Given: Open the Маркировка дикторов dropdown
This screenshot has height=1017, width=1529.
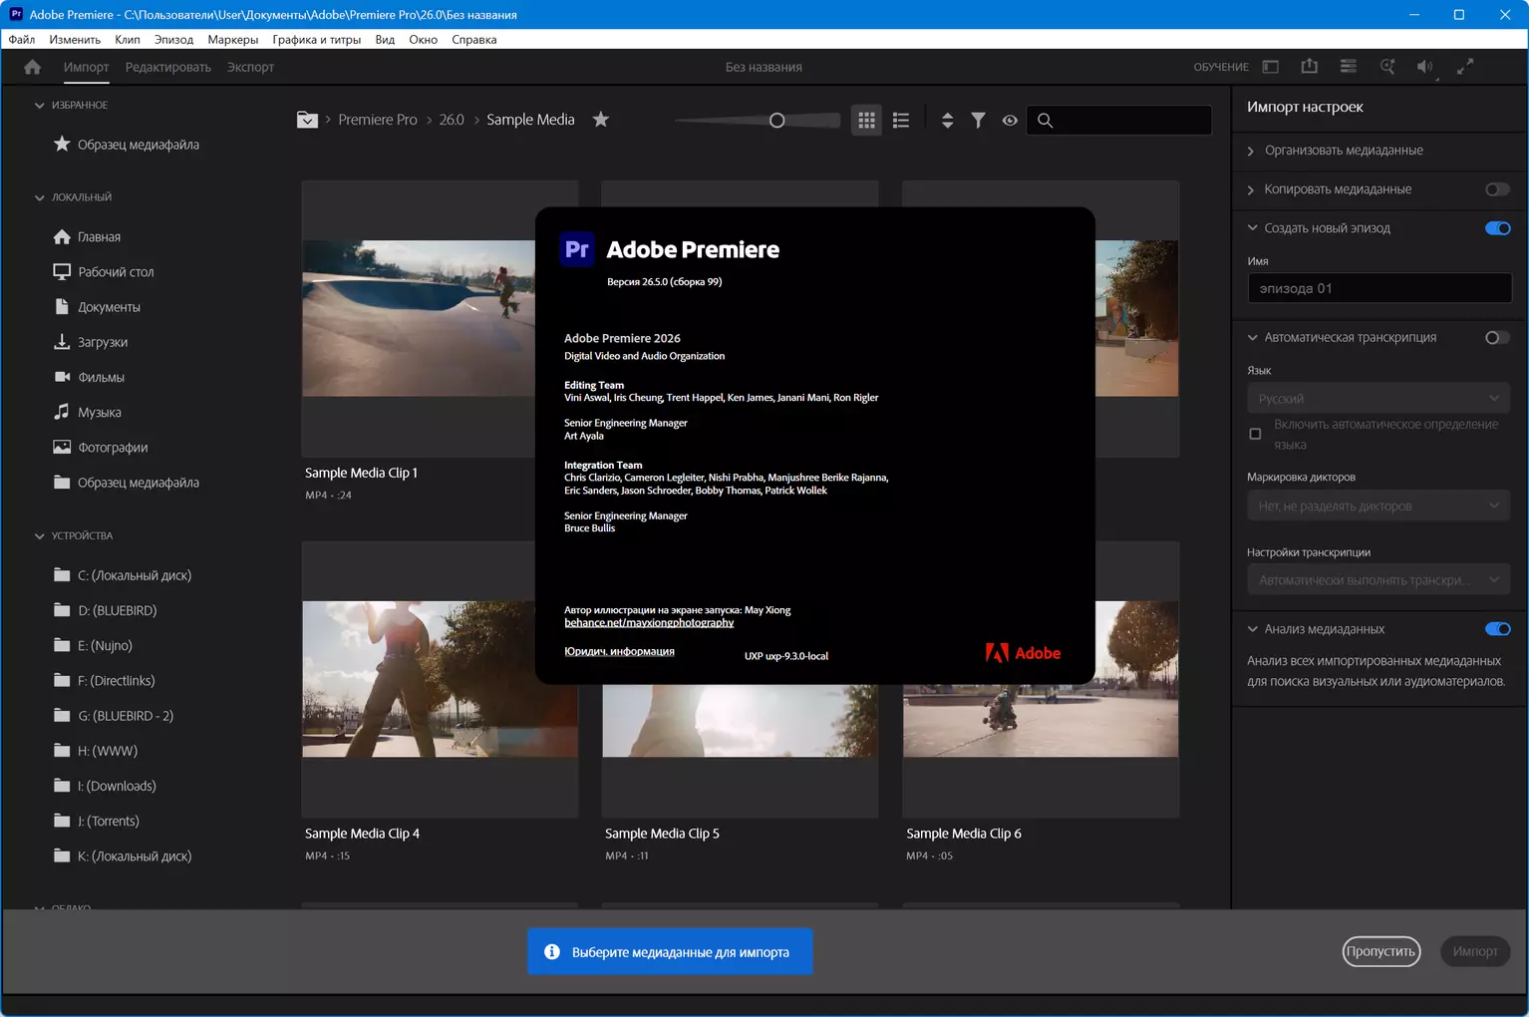Looking at the screenshot, I should point(1378,507).
